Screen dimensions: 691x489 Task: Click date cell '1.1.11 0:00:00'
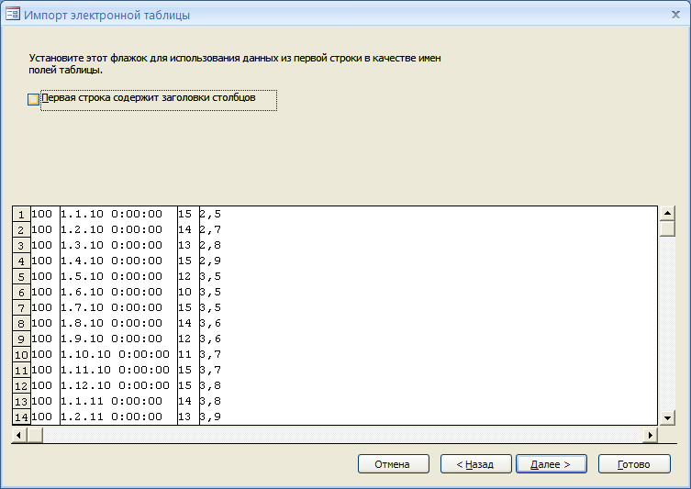(x=118, y=401)
